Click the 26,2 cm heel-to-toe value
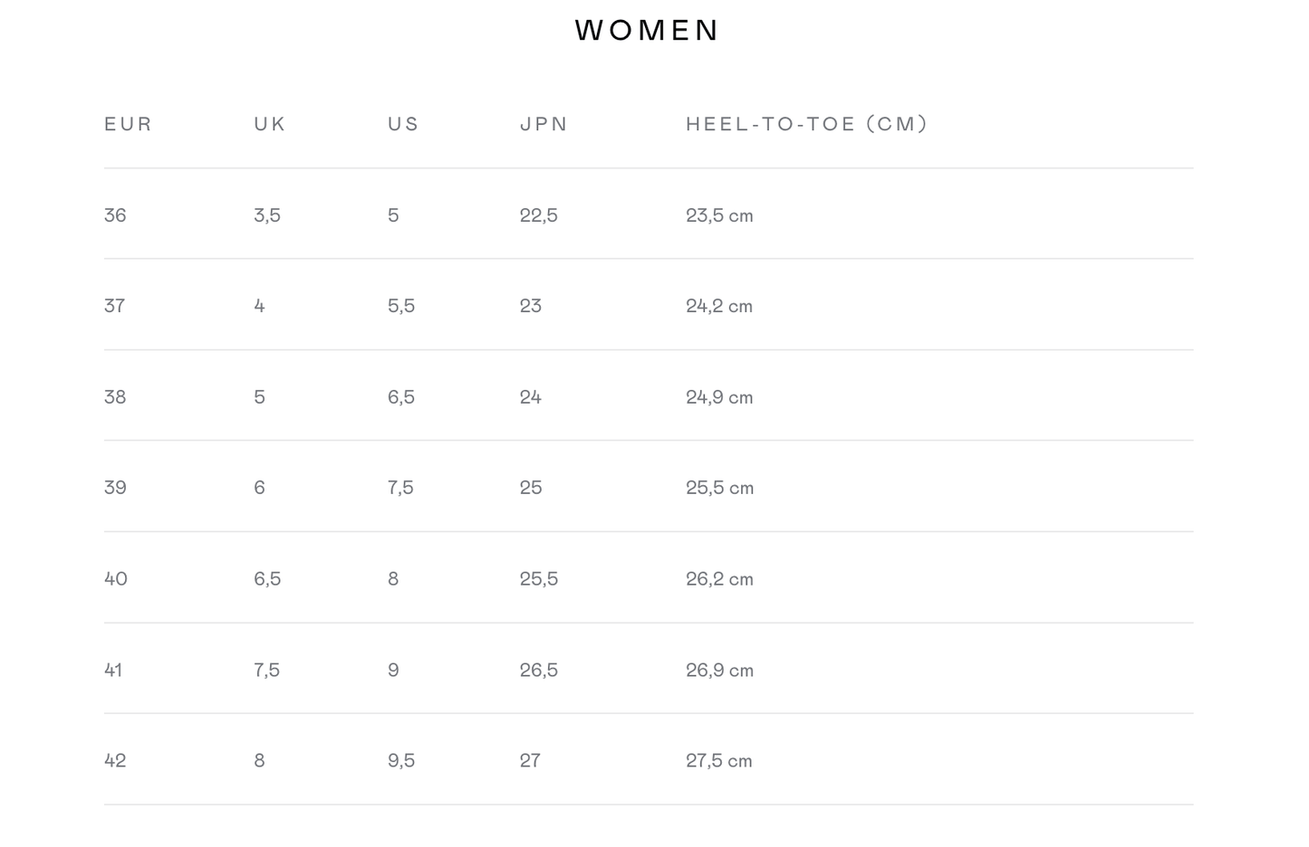The image size is (1309, 847). coord(719,579)
